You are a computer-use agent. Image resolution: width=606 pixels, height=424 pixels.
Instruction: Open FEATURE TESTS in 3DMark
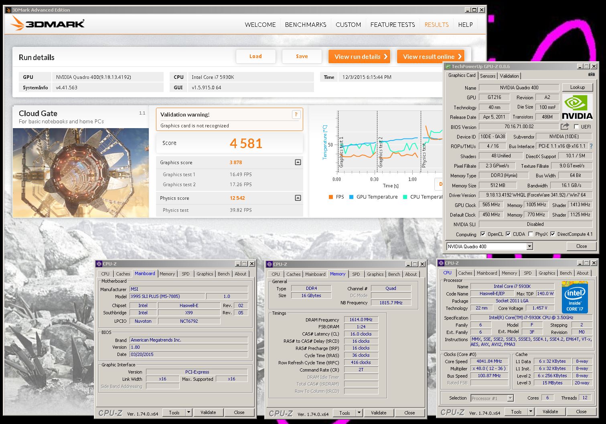[393, 24]
